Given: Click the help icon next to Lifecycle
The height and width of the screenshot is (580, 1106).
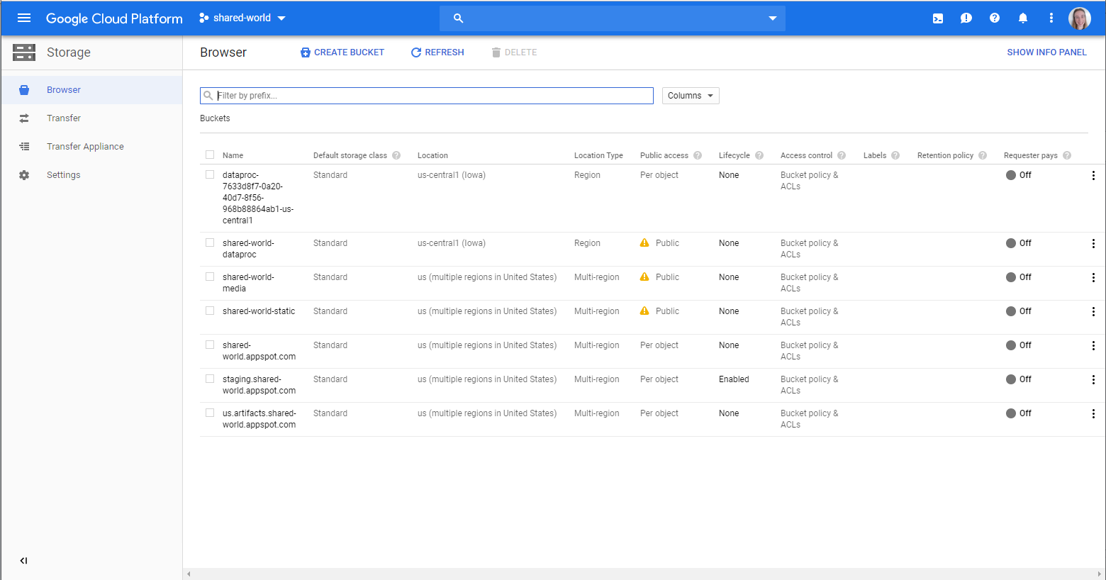Looking at the screenshot, I should tap(759, 155).
